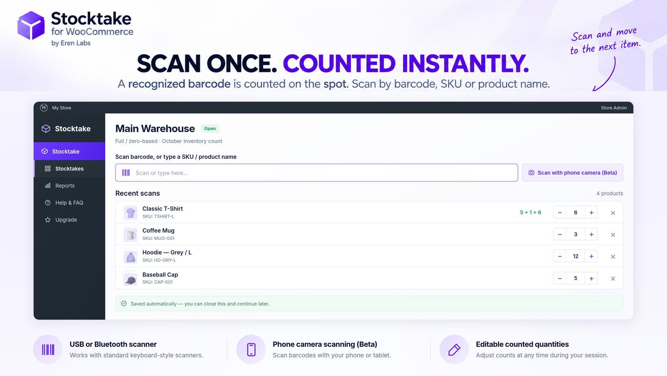Increase Baseball Cap quantity
Screen dimensions: 667x376
coord(591,278)
